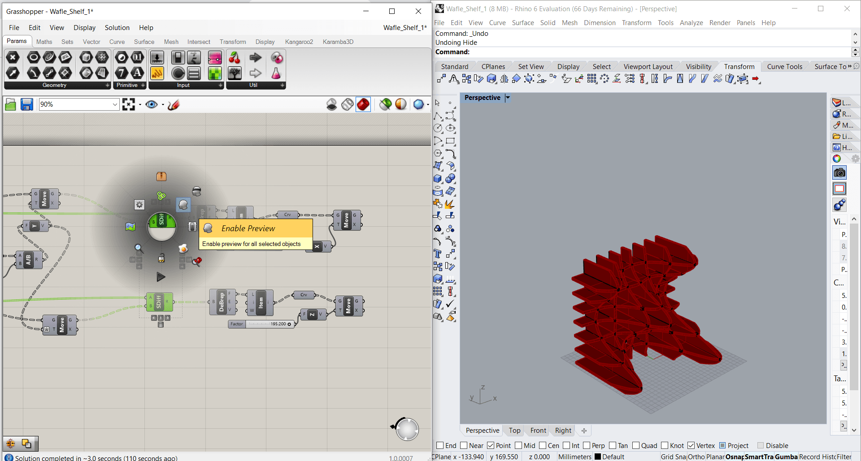
Task: Click the magnifier Zoom icon in radial menu
Action: (x=139, y=248)
